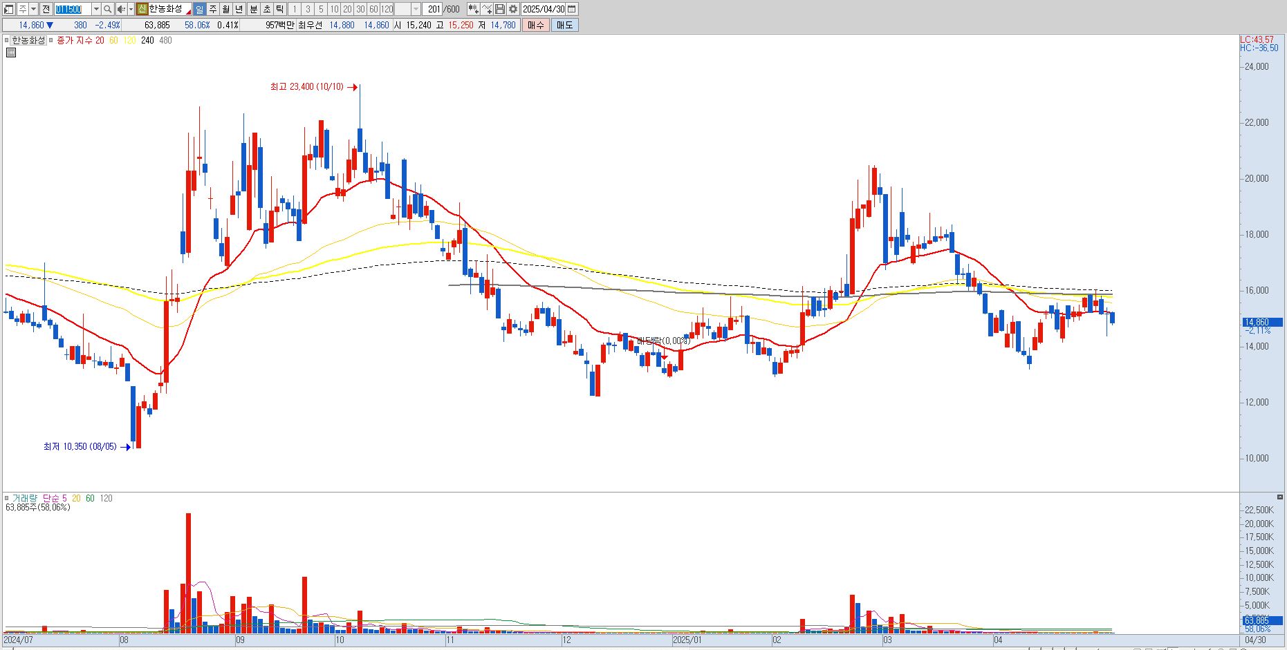Viewport: 1287px width, 650px height.
Task: Click the 신 badge icon before the stock name
Action: (x=142, y=9)
